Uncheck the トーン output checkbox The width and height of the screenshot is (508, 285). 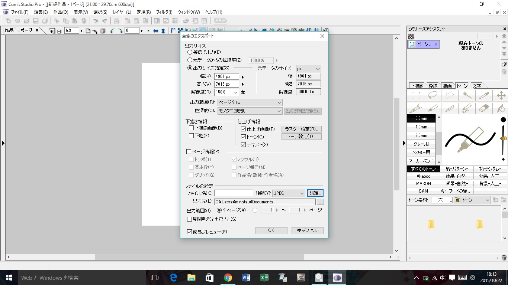pos(244,137)
